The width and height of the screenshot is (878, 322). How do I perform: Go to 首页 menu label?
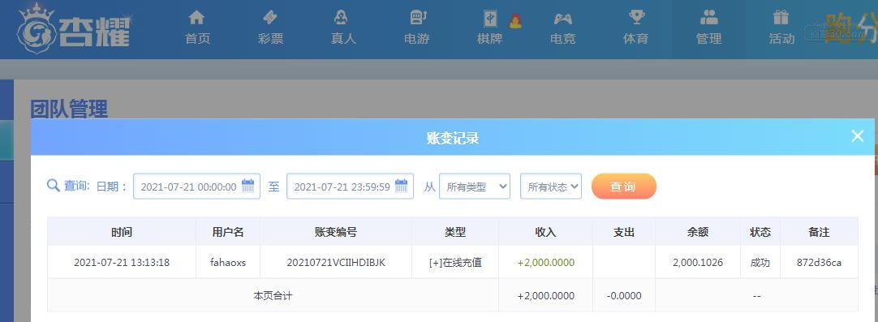(x=197, y=39)
